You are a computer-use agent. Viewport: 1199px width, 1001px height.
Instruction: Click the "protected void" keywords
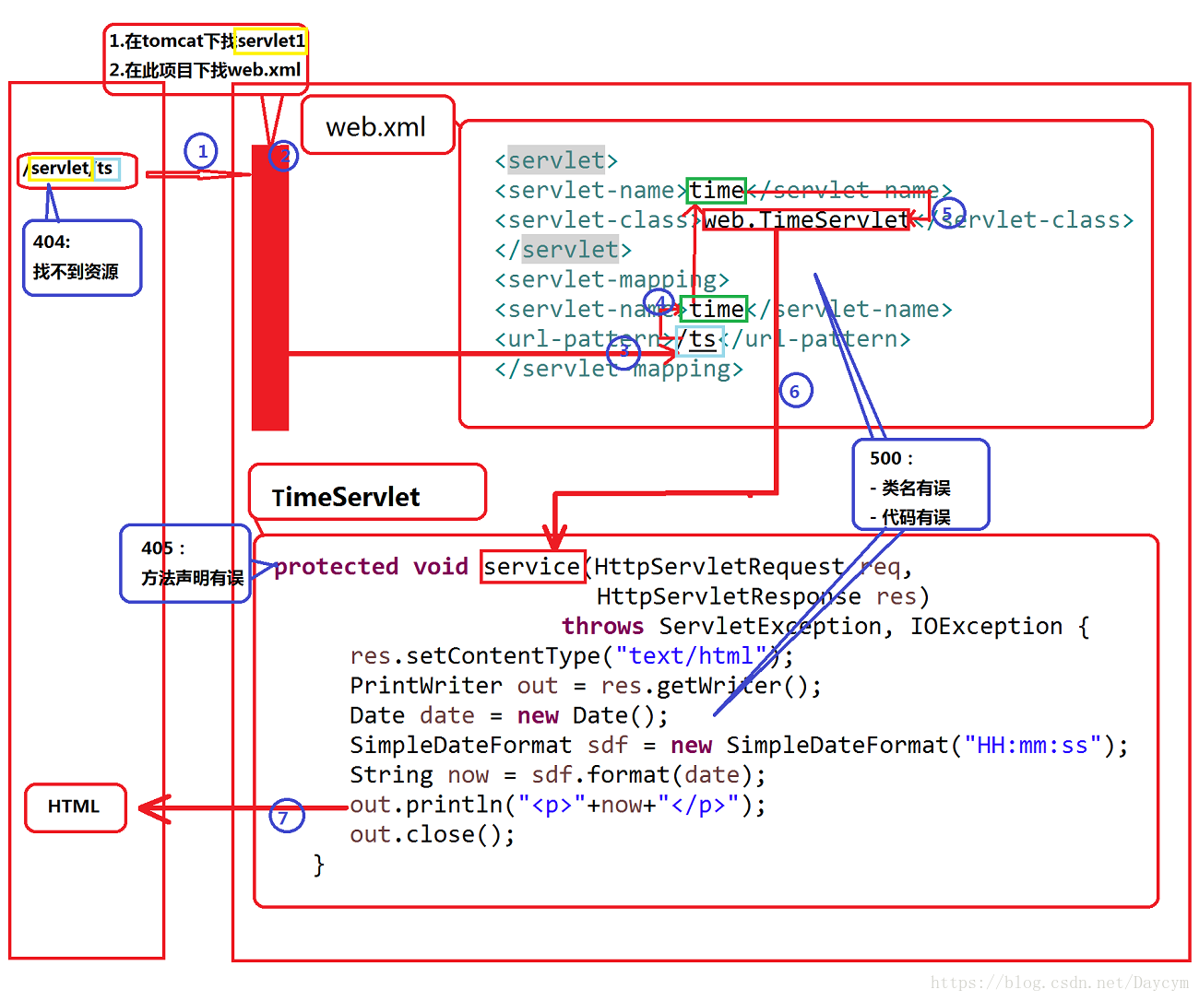[371, 566]
